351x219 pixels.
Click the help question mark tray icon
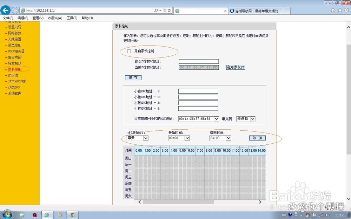pos(290,214)
